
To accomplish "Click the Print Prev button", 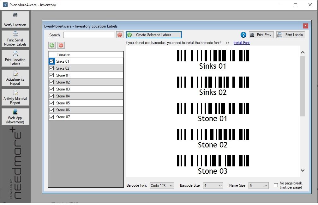I will 261,35.
